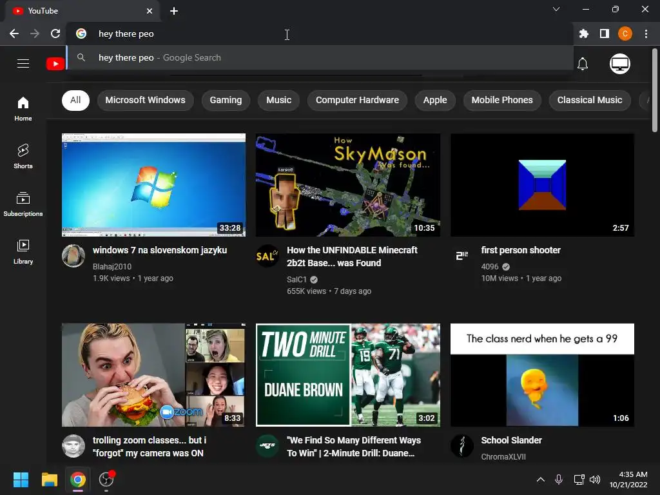The image size is (660, 495).
Task: Open YouTube notifications bell
Action: pos(583,64)
